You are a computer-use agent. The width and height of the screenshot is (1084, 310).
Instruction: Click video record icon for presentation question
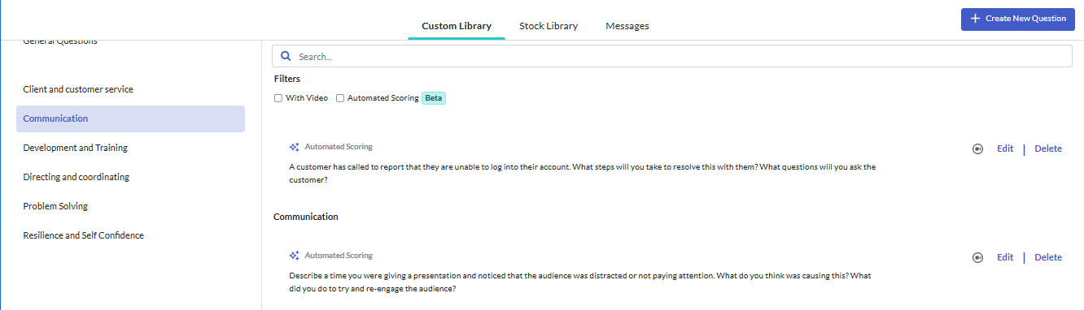pyautogui.click(x=978, y=257)
